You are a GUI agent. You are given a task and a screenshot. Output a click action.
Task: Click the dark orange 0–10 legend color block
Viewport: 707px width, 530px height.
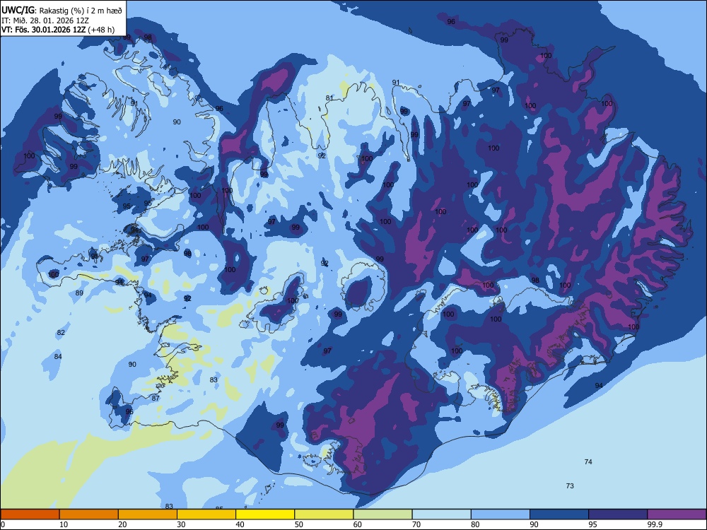(30, 514)
